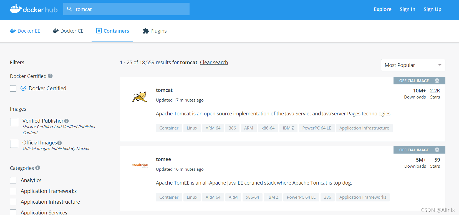Click the Docker Certified checkmark badge icon
Image resolution: width=459 pixels, height=215 pixels.
pos(23,88)
